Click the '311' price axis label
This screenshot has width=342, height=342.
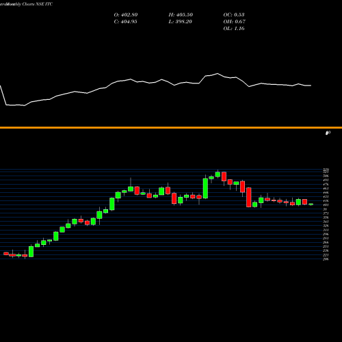326,230
